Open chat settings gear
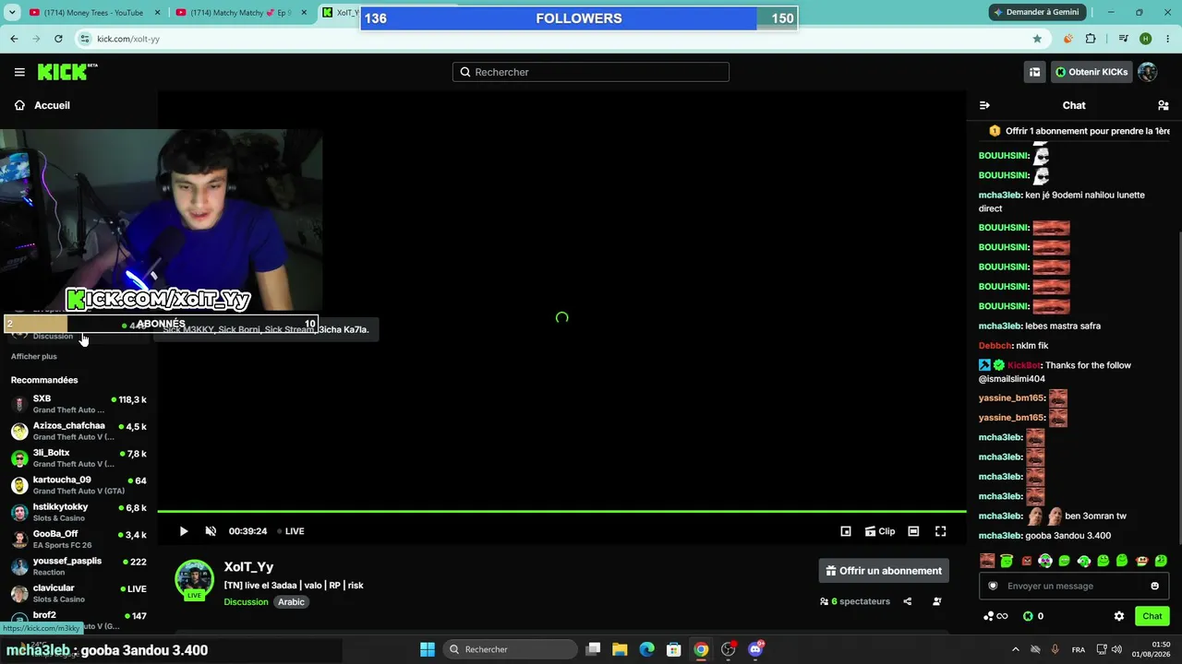 pyautogui.click(x=1119, y=616)
